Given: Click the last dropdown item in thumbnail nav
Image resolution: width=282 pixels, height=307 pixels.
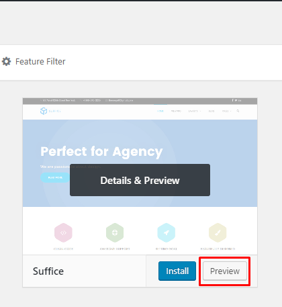Looking at the screenshot, I should 226,111.
